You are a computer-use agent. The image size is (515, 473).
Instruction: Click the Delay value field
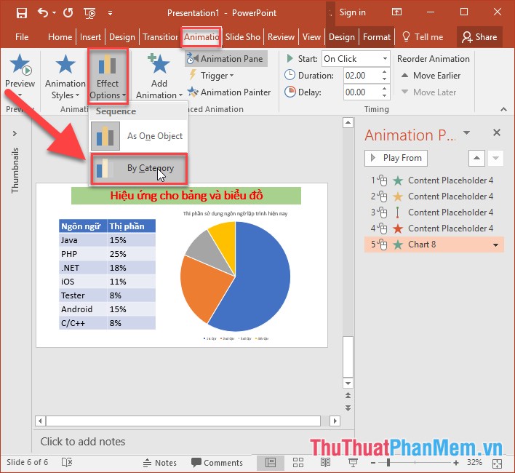(x=362, y=92)
